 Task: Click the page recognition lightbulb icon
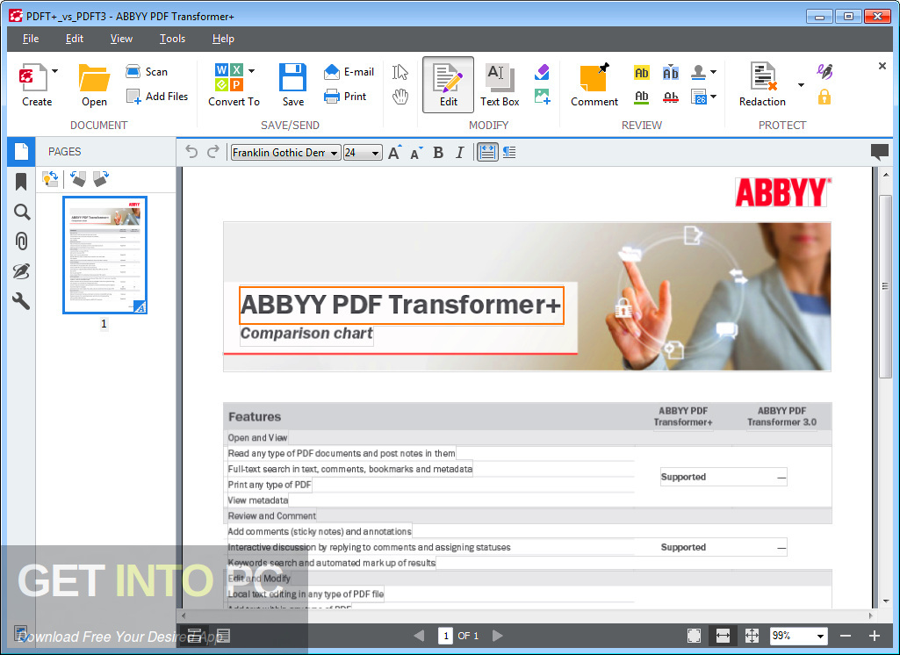(50, 179)
